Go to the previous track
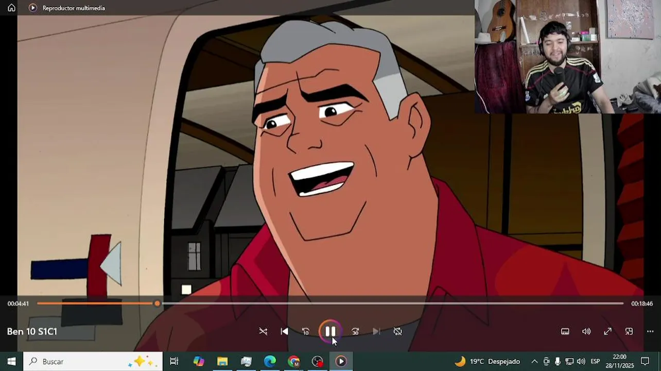 point(284,331)
